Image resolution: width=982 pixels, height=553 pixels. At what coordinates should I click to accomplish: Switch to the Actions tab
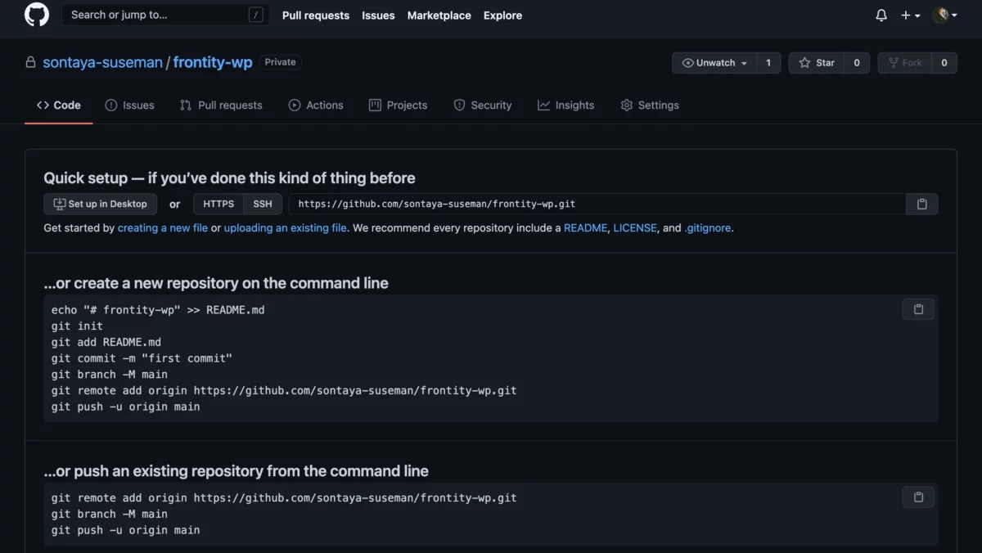pyautogui.click(x=316, y=105)
